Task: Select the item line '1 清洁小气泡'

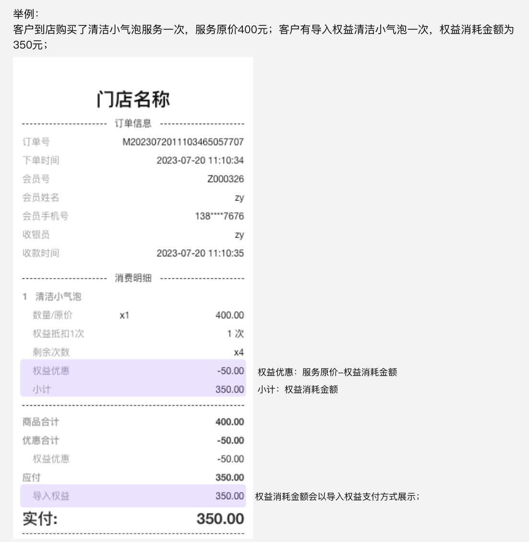Action: 52,296
